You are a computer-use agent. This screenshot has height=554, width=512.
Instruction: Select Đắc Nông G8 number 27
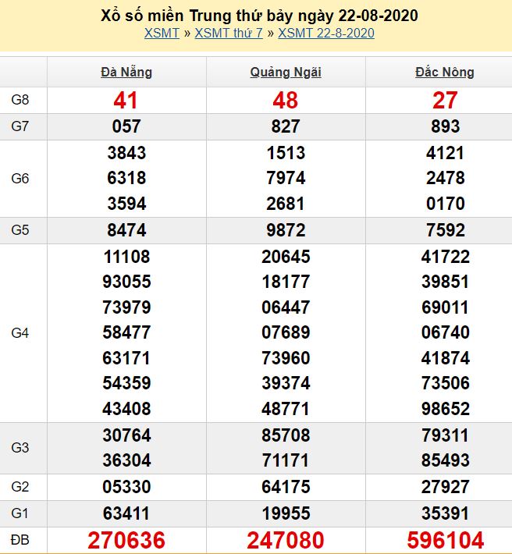(x=445, y=100)
